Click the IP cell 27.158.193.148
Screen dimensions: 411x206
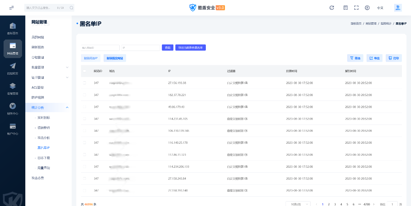pos(178,190)
